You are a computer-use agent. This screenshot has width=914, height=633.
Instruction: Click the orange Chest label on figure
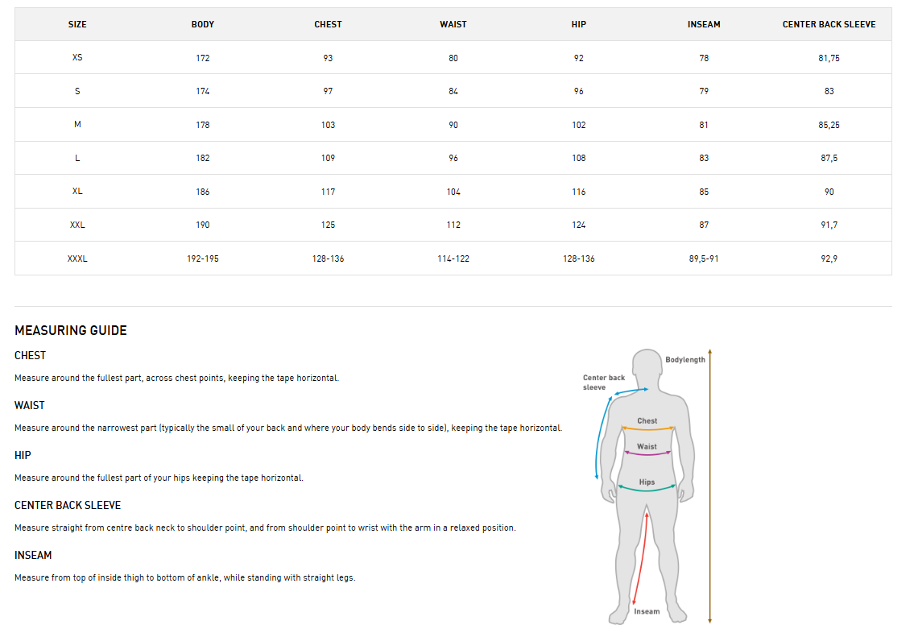tap(647, 420)
